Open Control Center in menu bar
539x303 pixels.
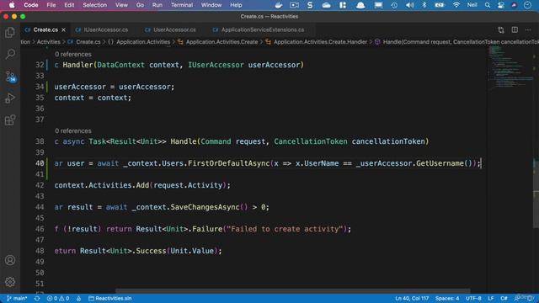point(501,5)
